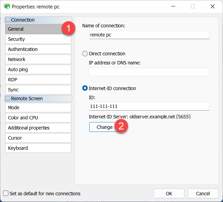Click the app icon in title bar
The height and width of the screenshot is (202, 223).
click(7, 6)
